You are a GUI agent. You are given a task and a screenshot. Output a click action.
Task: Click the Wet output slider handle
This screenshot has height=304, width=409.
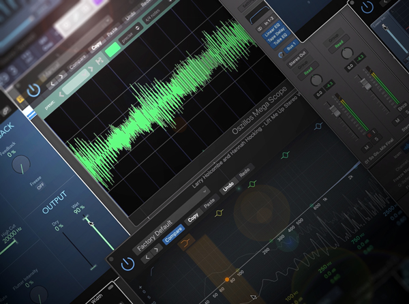(x=87, y=219)
